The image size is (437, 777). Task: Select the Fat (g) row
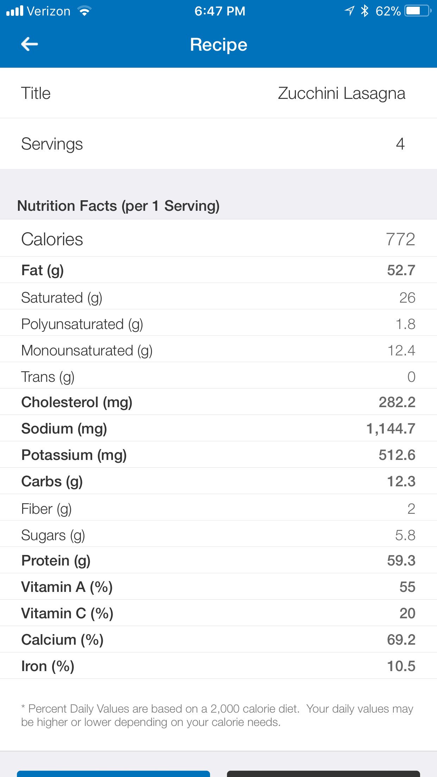tap(218, 270)
